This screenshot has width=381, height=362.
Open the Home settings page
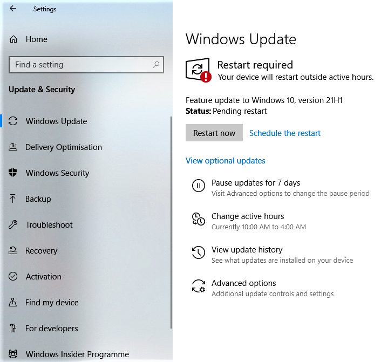coord(37,39)
